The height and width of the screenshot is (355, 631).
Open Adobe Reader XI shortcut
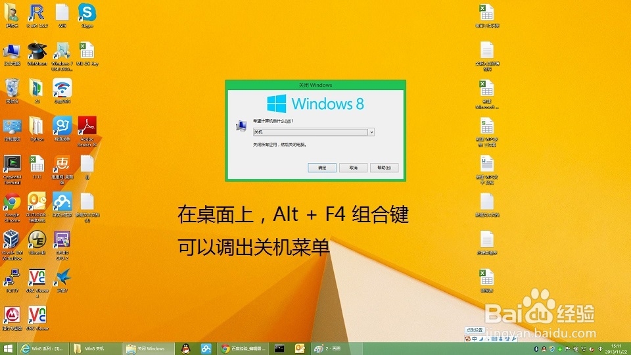click(87, 131)
